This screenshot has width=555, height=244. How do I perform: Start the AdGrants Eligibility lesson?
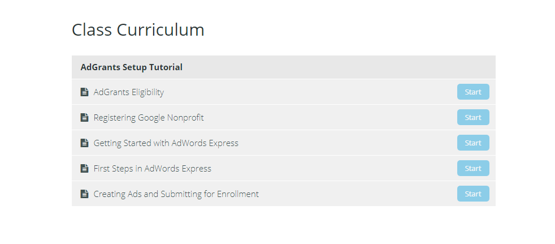473,92
